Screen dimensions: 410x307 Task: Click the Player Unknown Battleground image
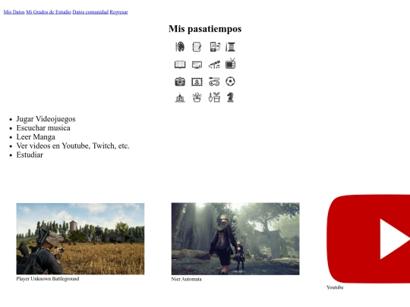80,239
